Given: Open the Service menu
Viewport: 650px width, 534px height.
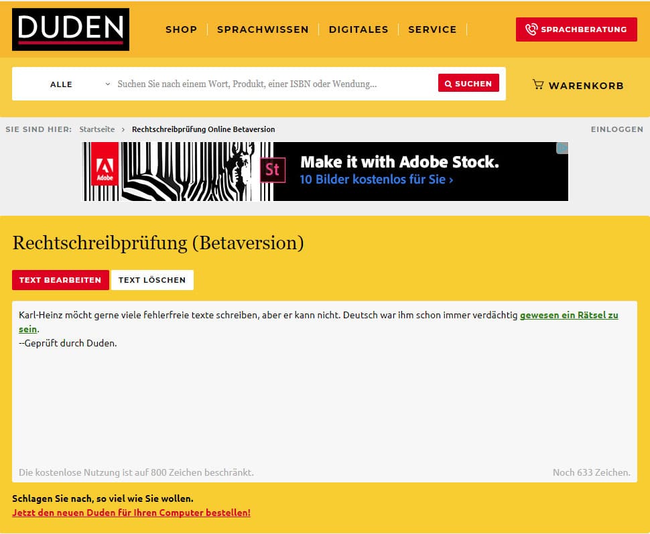Looking at the screenshot, I should coord(432,29).
